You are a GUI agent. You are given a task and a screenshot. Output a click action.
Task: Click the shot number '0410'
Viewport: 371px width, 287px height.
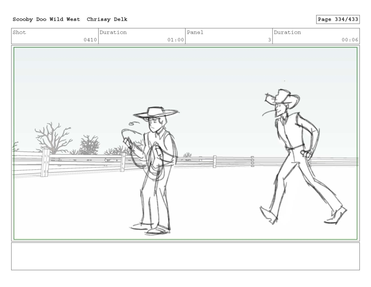click(90, 40)
